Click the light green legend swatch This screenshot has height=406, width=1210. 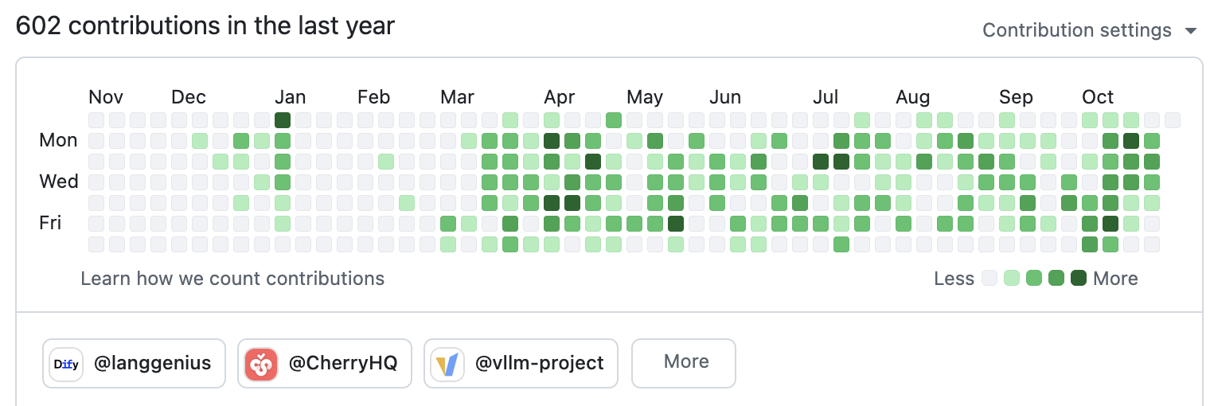(x=1012, y=279)
